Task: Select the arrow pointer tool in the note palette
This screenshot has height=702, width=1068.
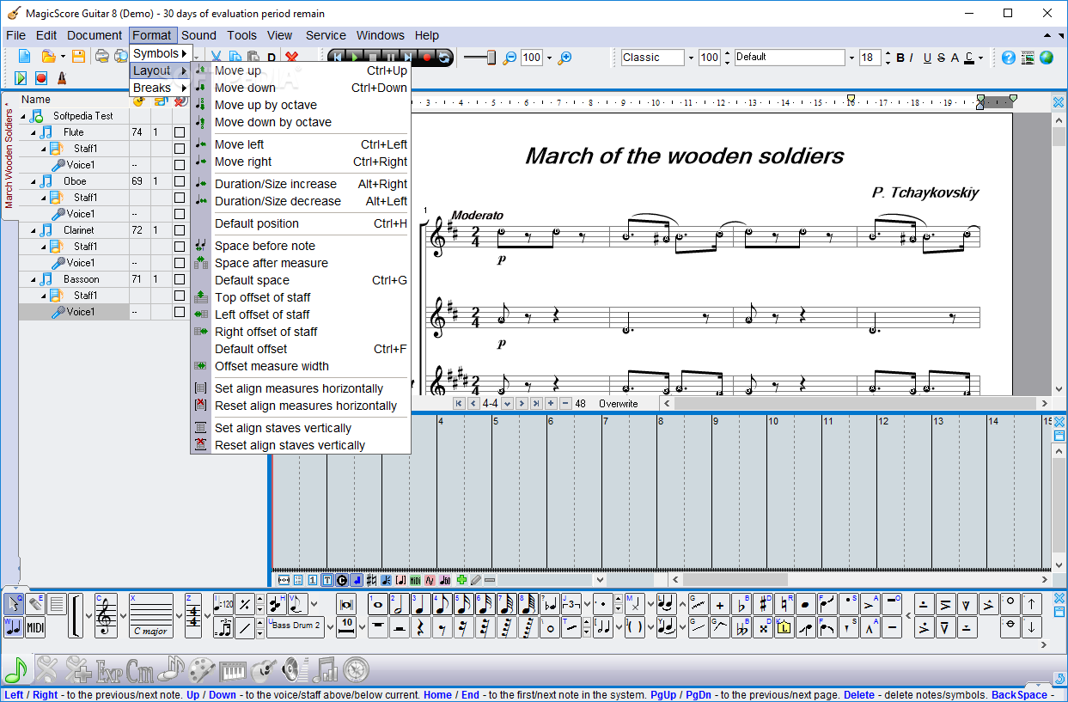Action: click(14, 604)
